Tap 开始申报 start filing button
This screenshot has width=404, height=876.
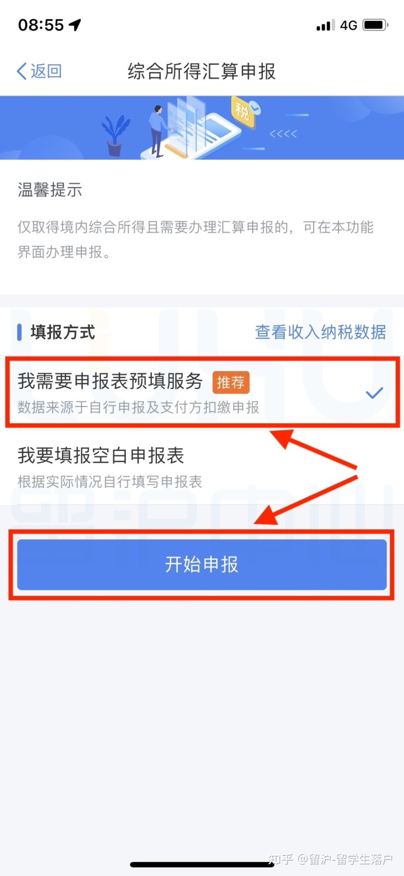[x=202, y=564]
